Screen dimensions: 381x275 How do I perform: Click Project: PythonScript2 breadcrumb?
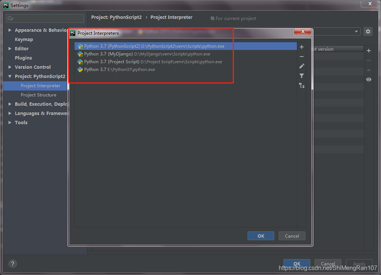click(116, 17)
